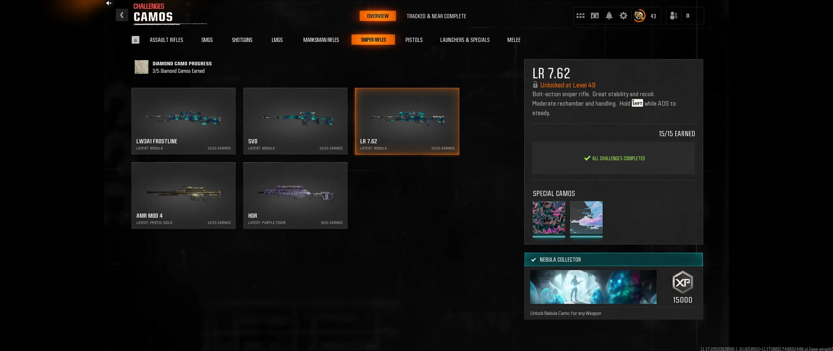Click the clouds special camo swatch
Screen dimensions: 833x351
(586, 217)
